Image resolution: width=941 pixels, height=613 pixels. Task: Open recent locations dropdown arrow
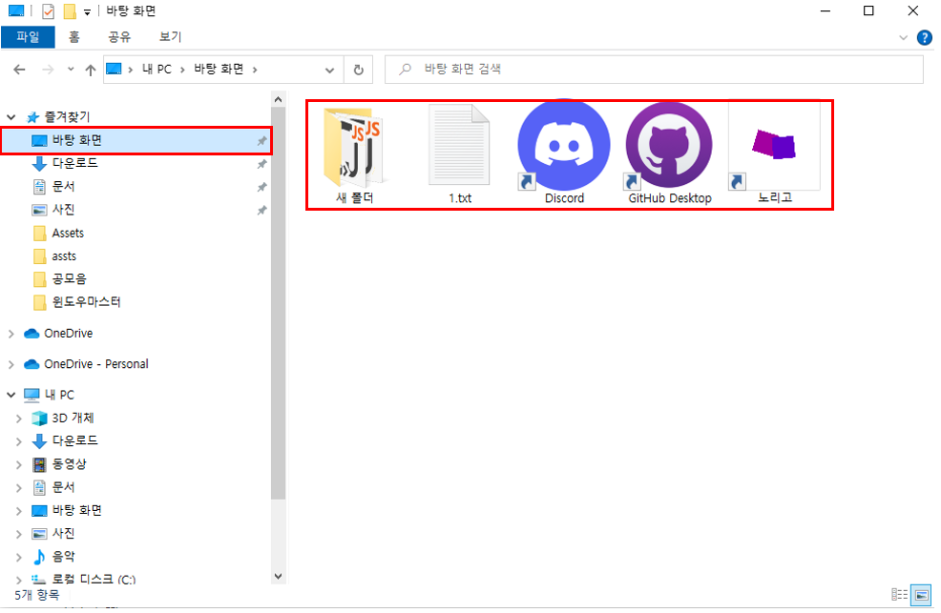point(71,70)
